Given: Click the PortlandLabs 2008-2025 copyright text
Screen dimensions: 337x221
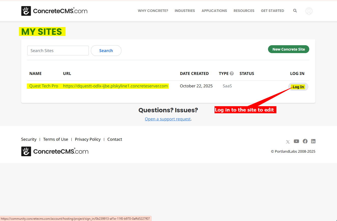Looking at the screenshot, I should pos(293,151).
